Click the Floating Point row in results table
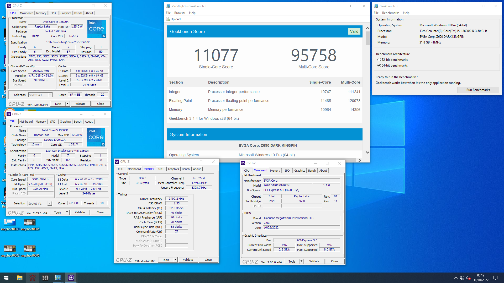Viewport: 504px width, 283px height. 265,101
